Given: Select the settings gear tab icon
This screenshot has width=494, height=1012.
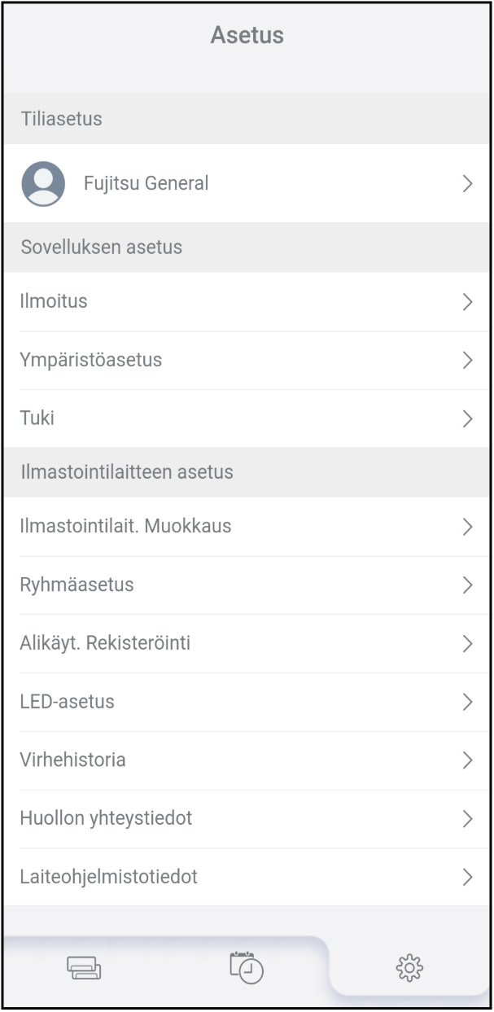Looking at the screenshot, I should click(409, 967).
